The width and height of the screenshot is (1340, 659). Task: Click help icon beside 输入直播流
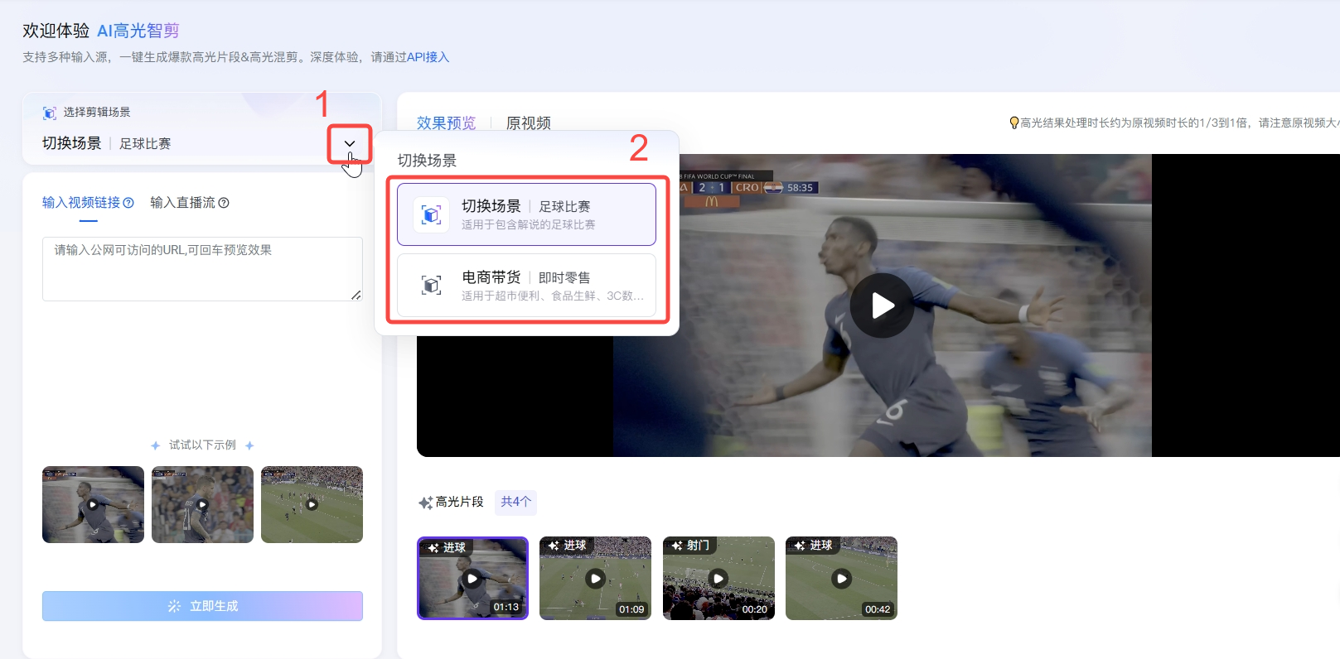(224, 203)
